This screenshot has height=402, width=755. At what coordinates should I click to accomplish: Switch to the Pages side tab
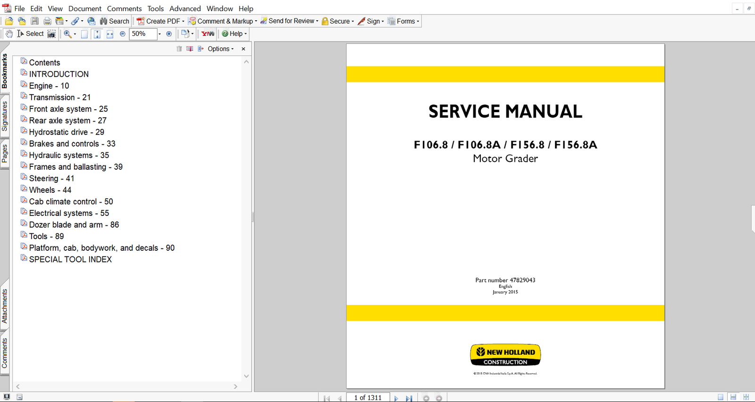[x=5, y=154]
